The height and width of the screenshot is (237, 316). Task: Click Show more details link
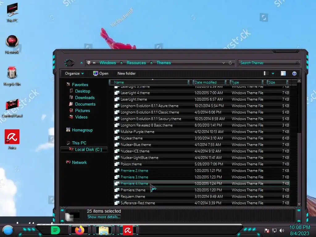click(104, 217)
